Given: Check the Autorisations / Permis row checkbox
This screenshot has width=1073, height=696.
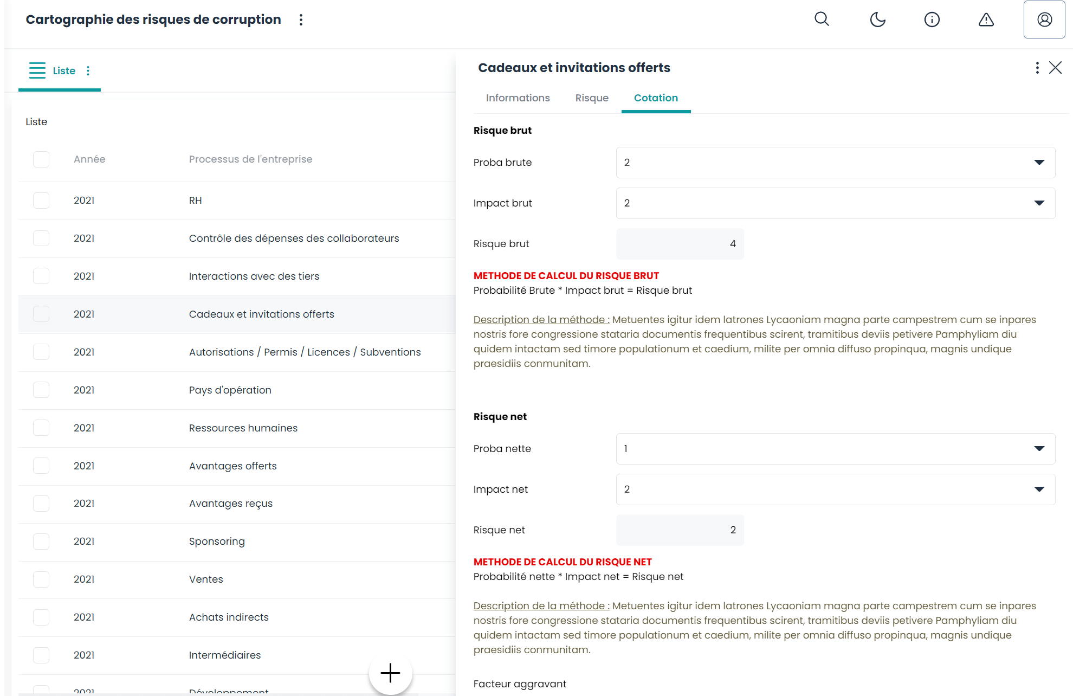Looking at the screenshot, I should click(41, 352).
